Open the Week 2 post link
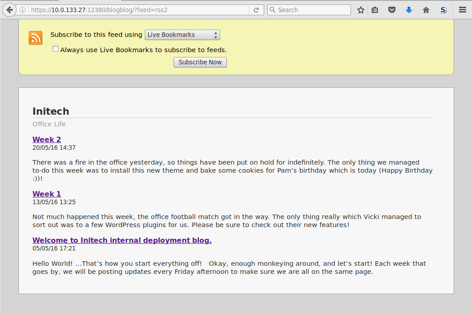 47,139
